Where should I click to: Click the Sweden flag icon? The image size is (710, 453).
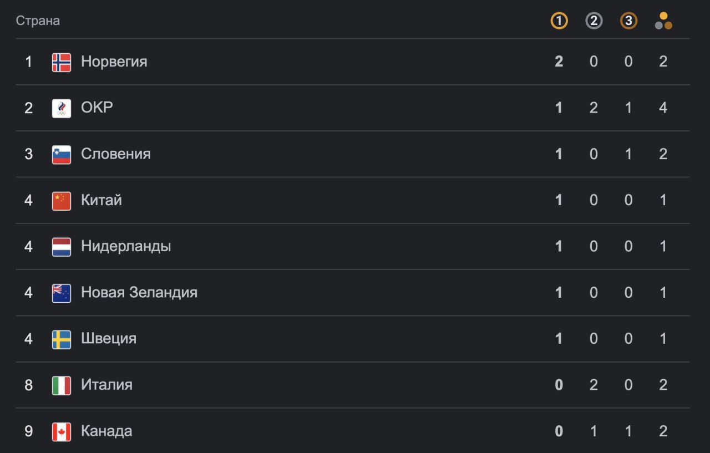62,339
